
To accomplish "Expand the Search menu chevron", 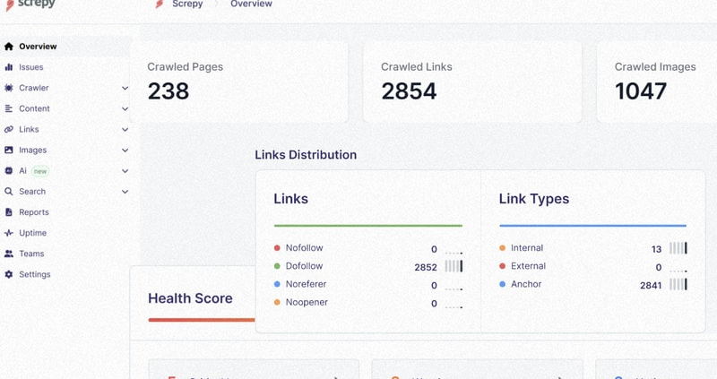I will (125, 192).
